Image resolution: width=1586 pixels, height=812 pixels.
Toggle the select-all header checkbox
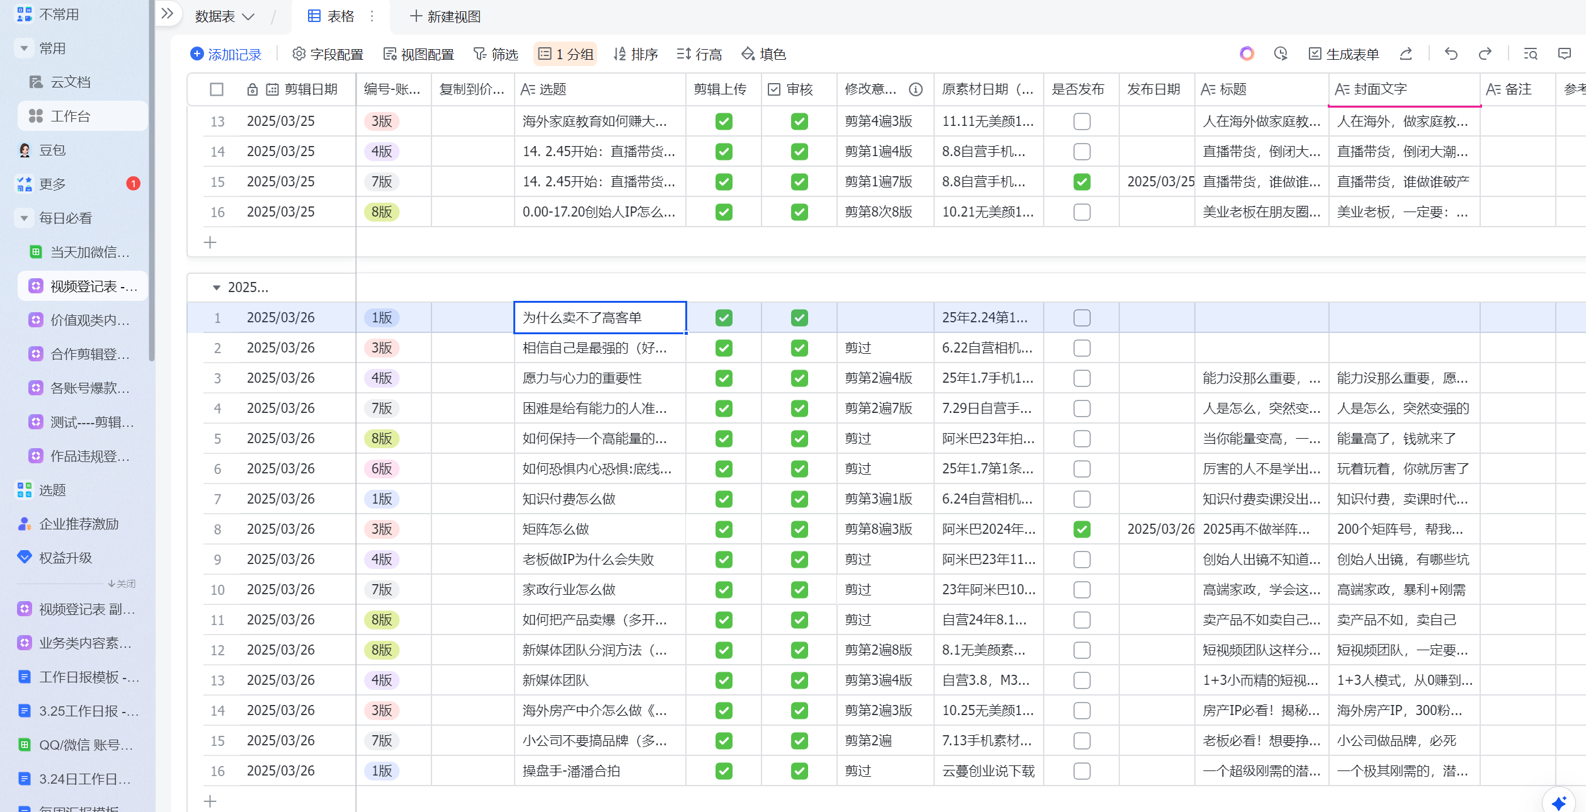(216, 89)
